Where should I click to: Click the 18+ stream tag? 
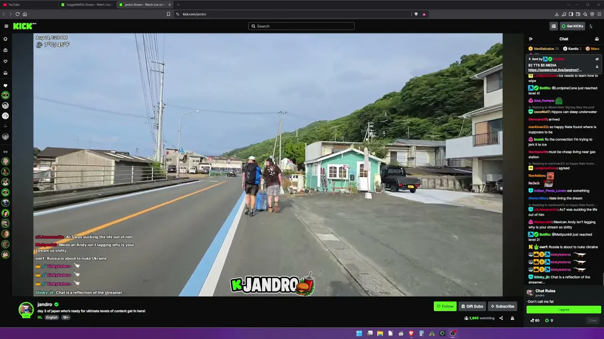66,317
